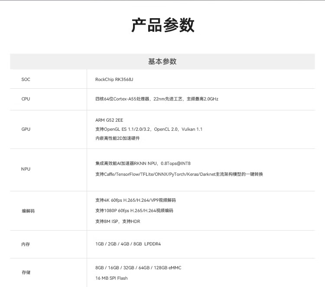Select the Cortex-A55 processor description

coord(156,99)
